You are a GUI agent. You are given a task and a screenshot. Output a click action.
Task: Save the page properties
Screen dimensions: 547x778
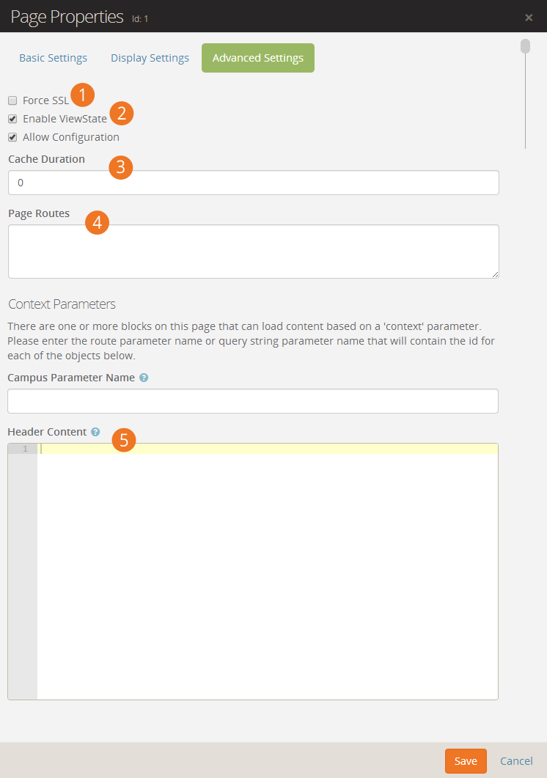tap(466, 761)
